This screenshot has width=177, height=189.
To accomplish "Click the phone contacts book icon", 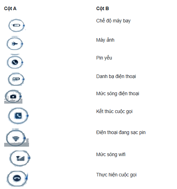I will tap(18, 116).
